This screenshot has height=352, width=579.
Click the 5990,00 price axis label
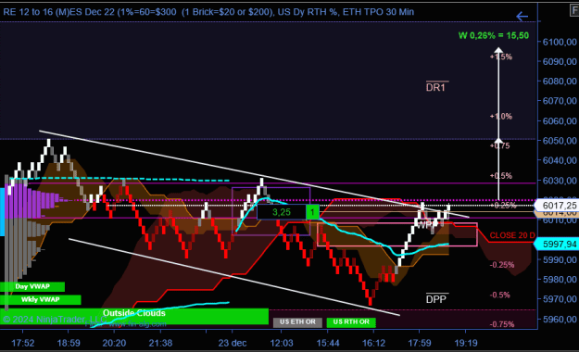click(560, 259)
